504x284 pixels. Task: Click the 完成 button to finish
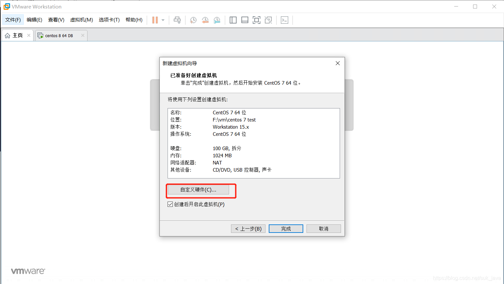point(286,228)
